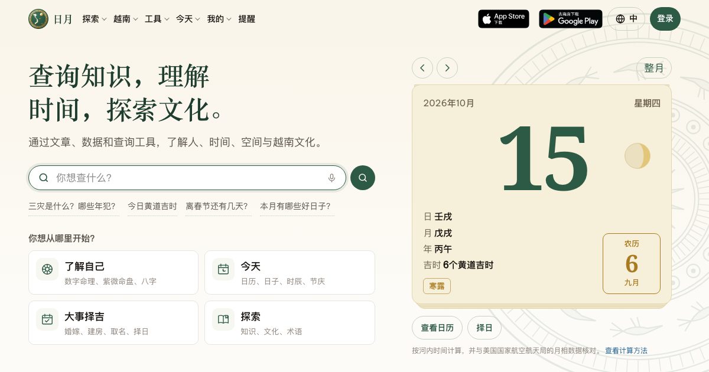The width and height of the screenshot is (709, 372).
Task: Click the 了解自己 wheel icon
Action: click(x=47, y=269)
